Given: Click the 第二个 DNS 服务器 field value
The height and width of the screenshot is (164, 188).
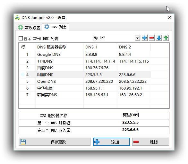Looking at the screenshot, I should (x=131, y=130).
